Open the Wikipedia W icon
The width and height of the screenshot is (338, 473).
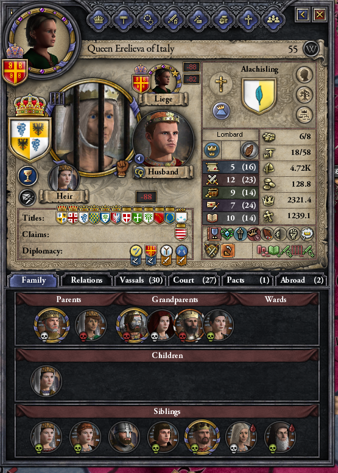tap(311, 48)
